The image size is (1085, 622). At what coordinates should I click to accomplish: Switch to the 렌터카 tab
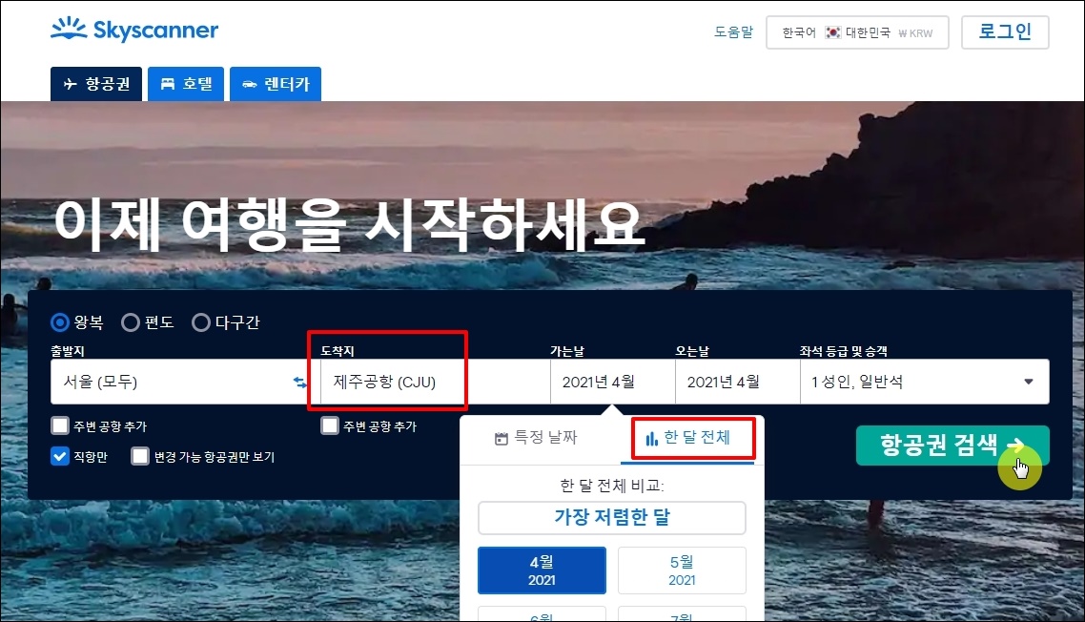pyautogui.click(x=276, y=84)
